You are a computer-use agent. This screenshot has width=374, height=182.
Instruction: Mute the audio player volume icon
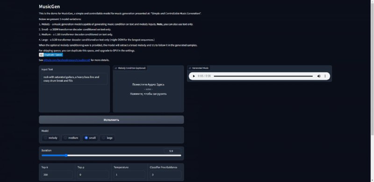point(319,76)
